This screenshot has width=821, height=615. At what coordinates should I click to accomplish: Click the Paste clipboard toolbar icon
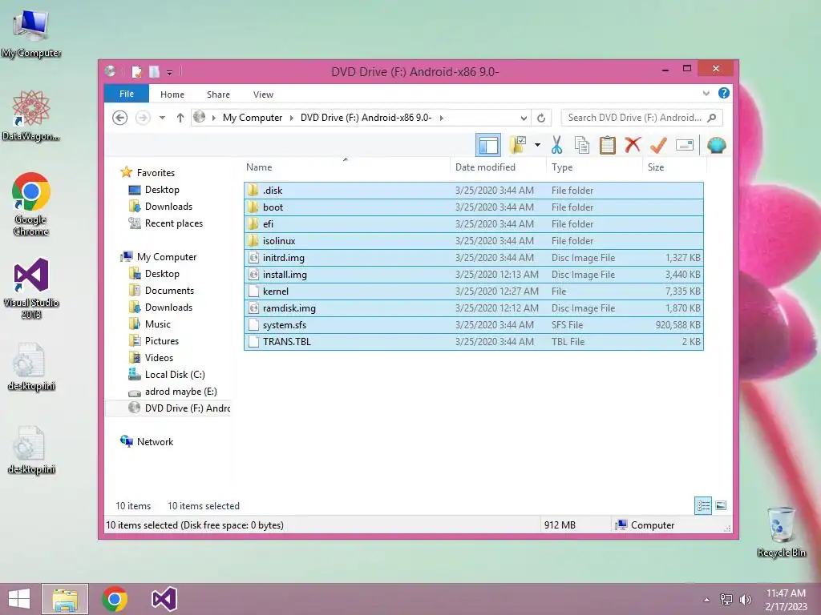(x=608, y=145)
